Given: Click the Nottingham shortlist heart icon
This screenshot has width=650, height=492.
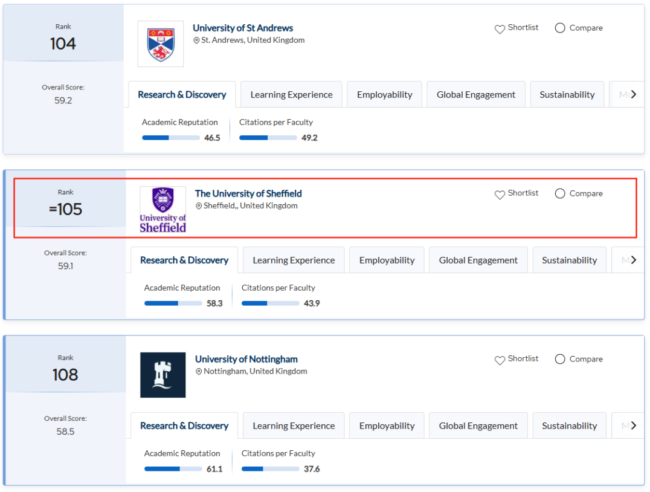Looking at the screenshot, I should (x=500, y=360).
